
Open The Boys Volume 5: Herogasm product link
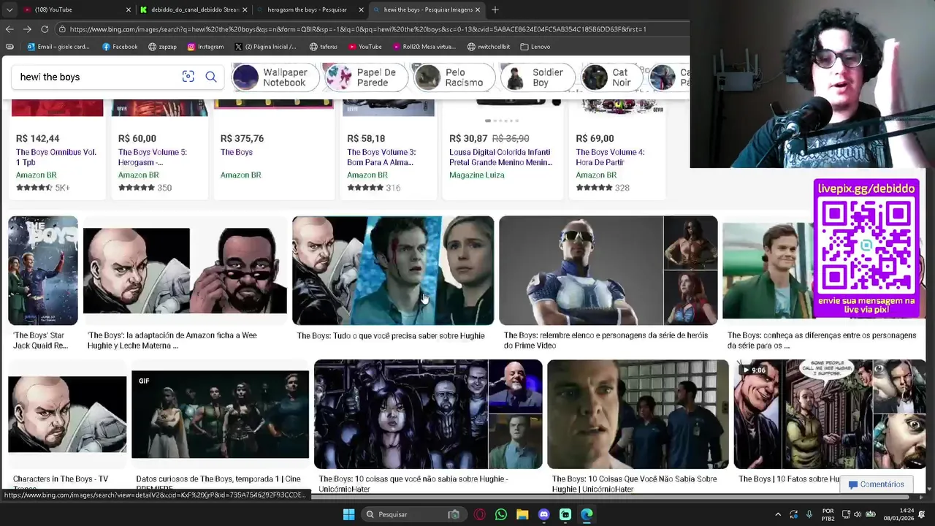pos(153,157)
